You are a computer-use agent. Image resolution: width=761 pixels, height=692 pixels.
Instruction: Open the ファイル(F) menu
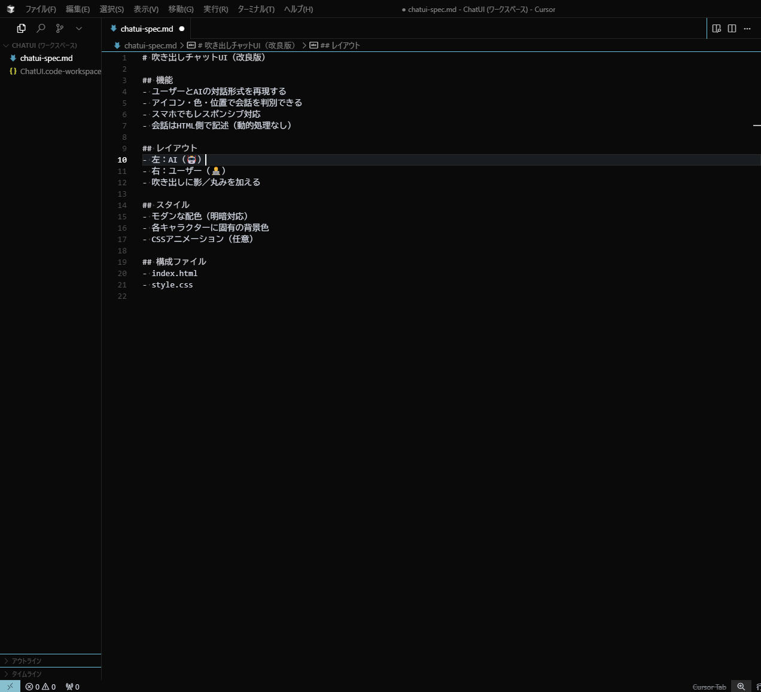click(40, 9)
